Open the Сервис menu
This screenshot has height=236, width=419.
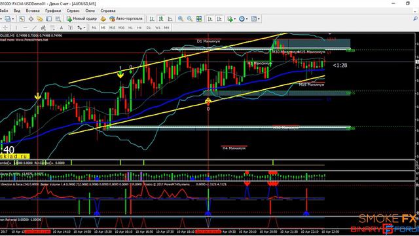click(x=73, y=10)
